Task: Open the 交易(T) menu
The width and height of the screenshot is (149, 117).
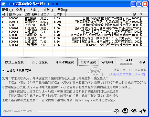Action: tap(21, 10)
